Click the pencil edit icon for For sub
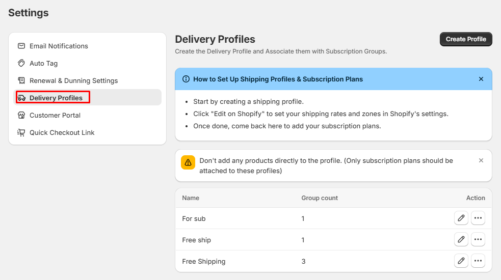501x280 pixels. pos(461,218)
